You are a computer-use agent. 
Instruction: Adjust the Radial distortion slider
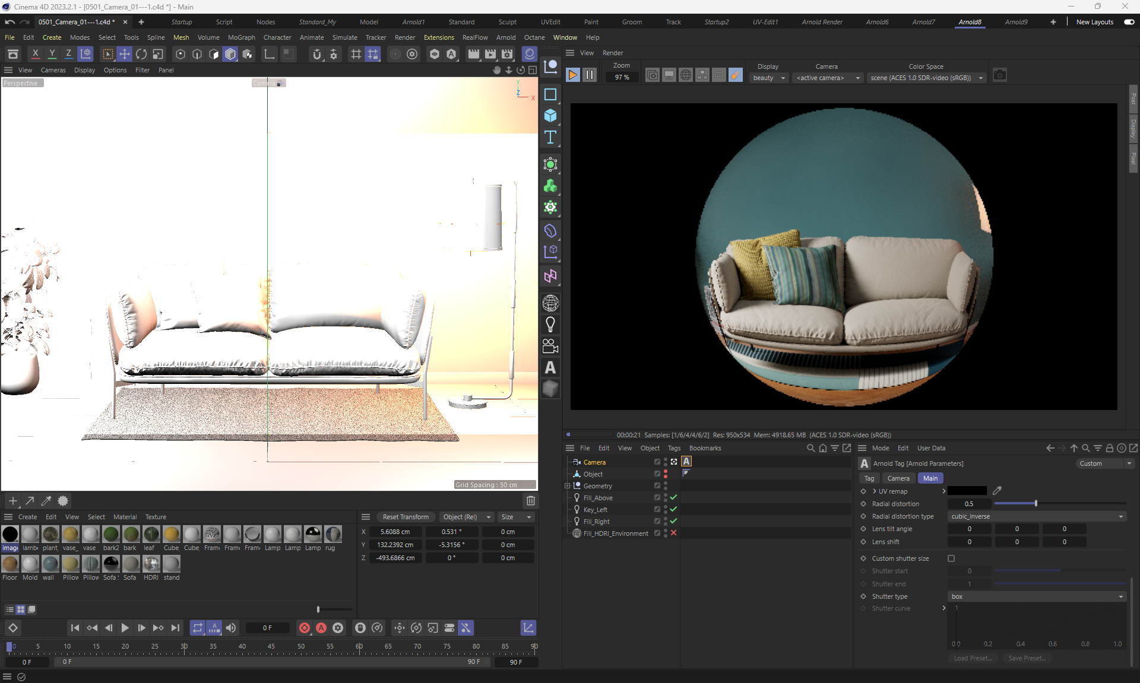coord(1035,504)
